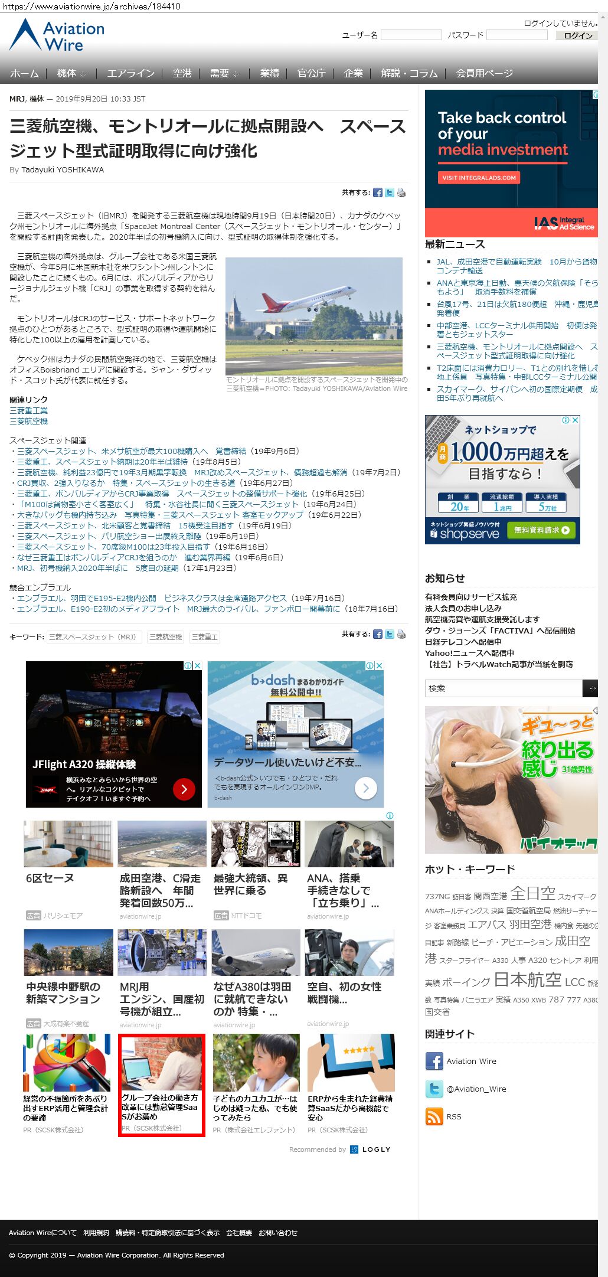Open the MRJ category link
The height and width of the screenshot is (1277, 608).
pyautogui.click(x=17, y=99)
